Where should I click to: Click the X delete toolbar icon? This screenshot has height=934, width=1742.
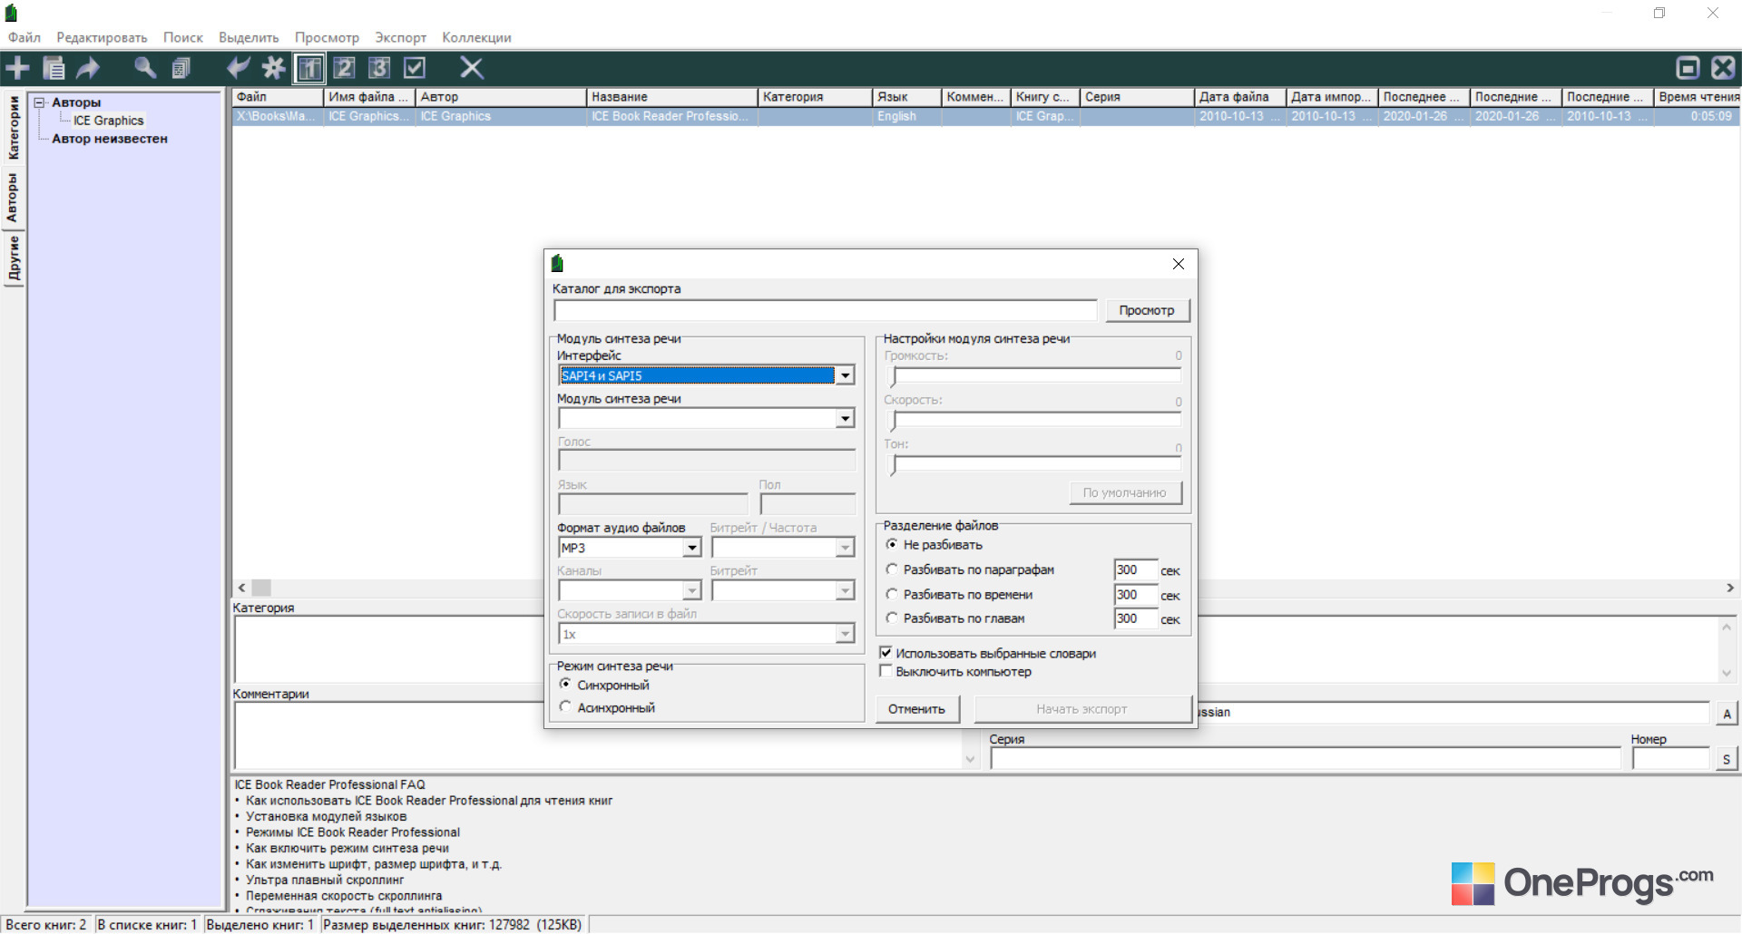(472, 68)
